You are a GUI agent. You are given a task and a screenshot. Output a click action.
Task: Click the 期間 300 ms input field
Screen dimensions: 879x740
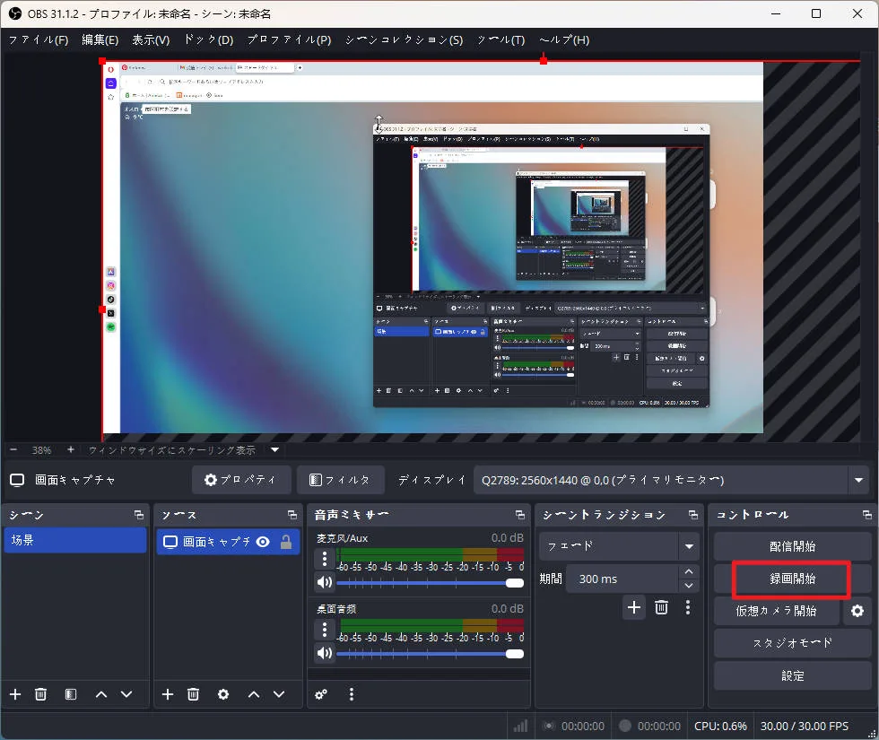622,579
